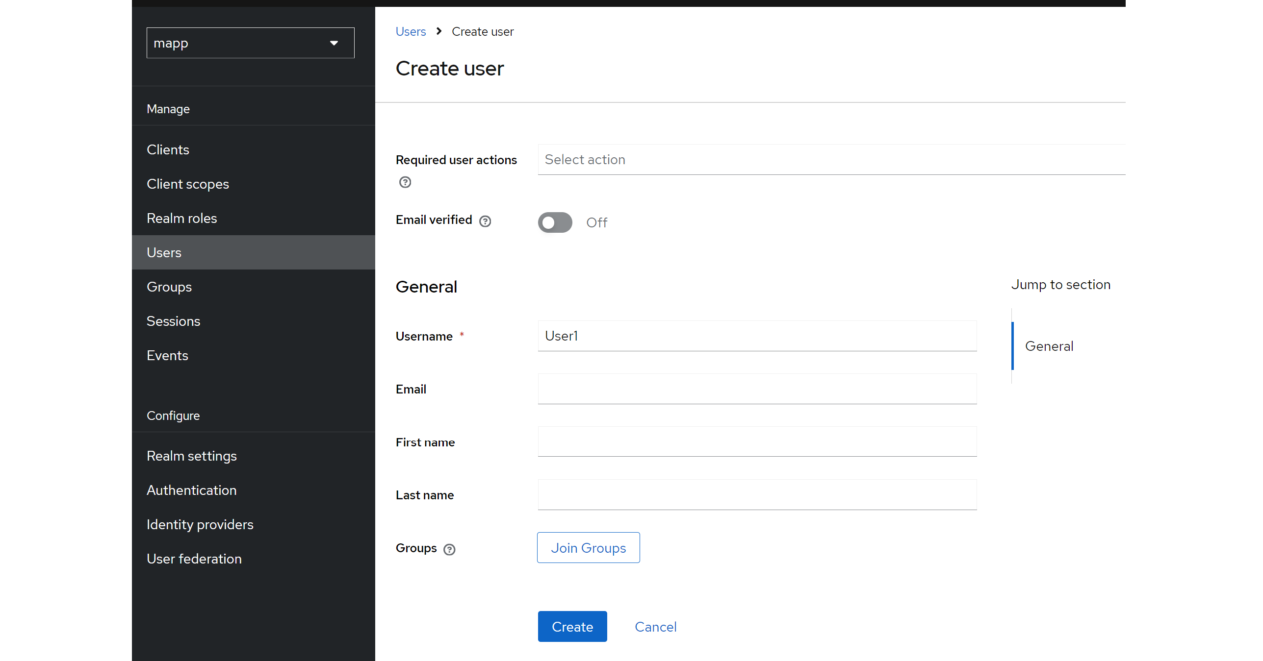Click breadcrumb chevron separator icon
The height and width of the screenshot is (661, 1263).
[439, 31]
